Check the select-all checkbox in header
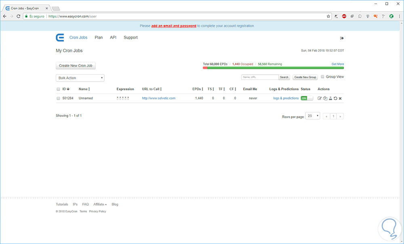 coord(58,89)
